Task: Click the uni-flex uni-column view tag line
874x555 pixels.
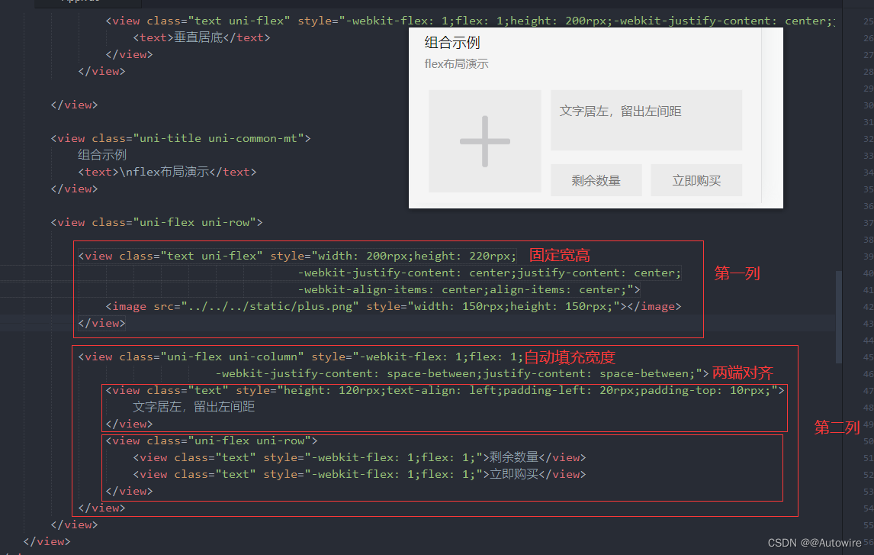Action: (300, 357)
